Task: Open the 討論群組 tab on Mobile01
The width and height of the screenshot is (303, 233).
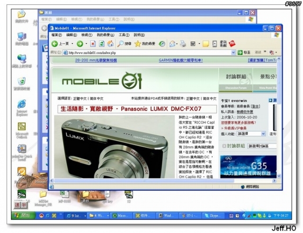Action: pos(236,80)
